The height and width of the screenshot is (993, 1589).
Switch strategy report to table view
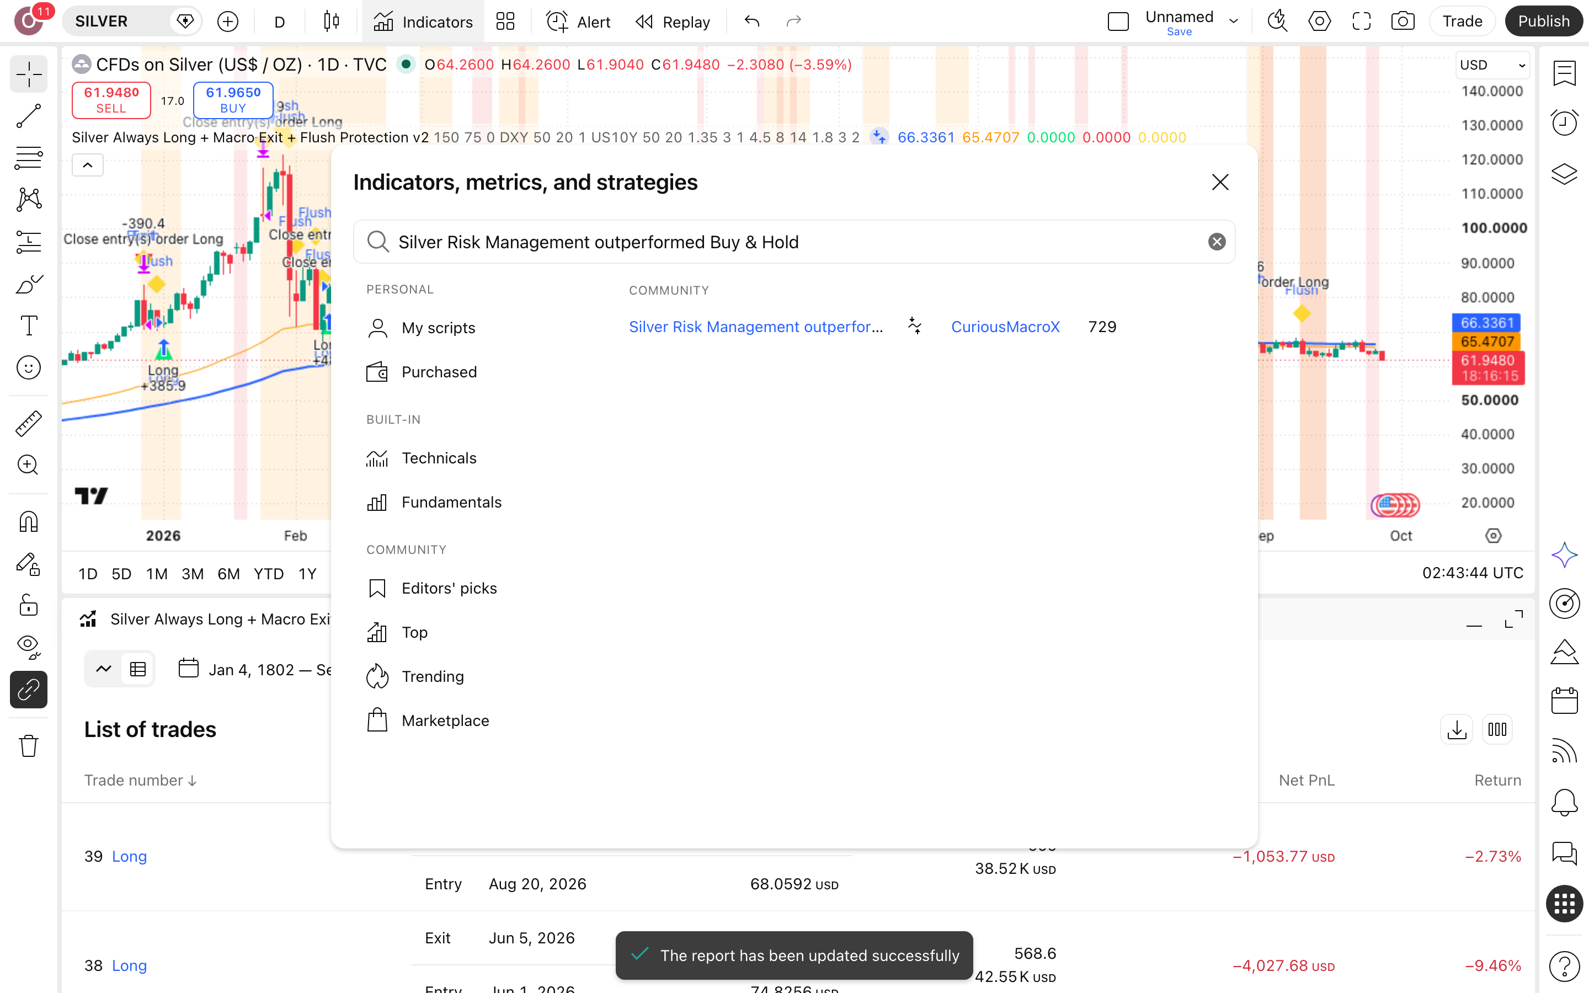[x=138, y=669]
